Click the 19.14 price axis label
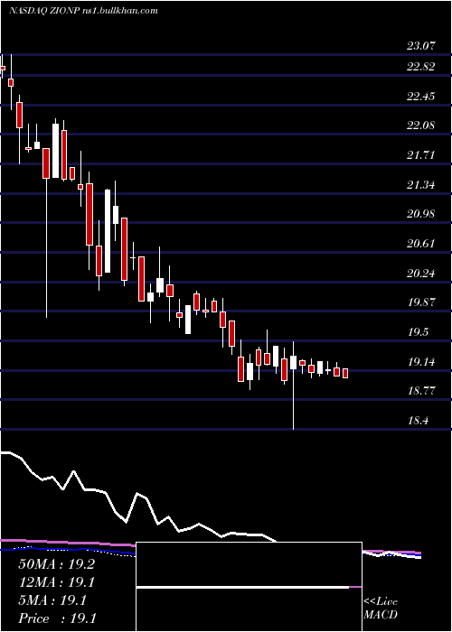Screen dimensions: 452x632 pyautogui.click(x=421, y=362)
